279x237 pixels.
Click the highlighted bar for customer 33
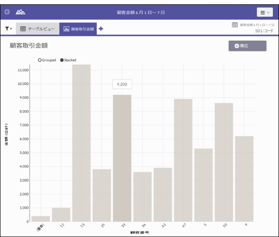pyautogui.click(x=122, y=158)
